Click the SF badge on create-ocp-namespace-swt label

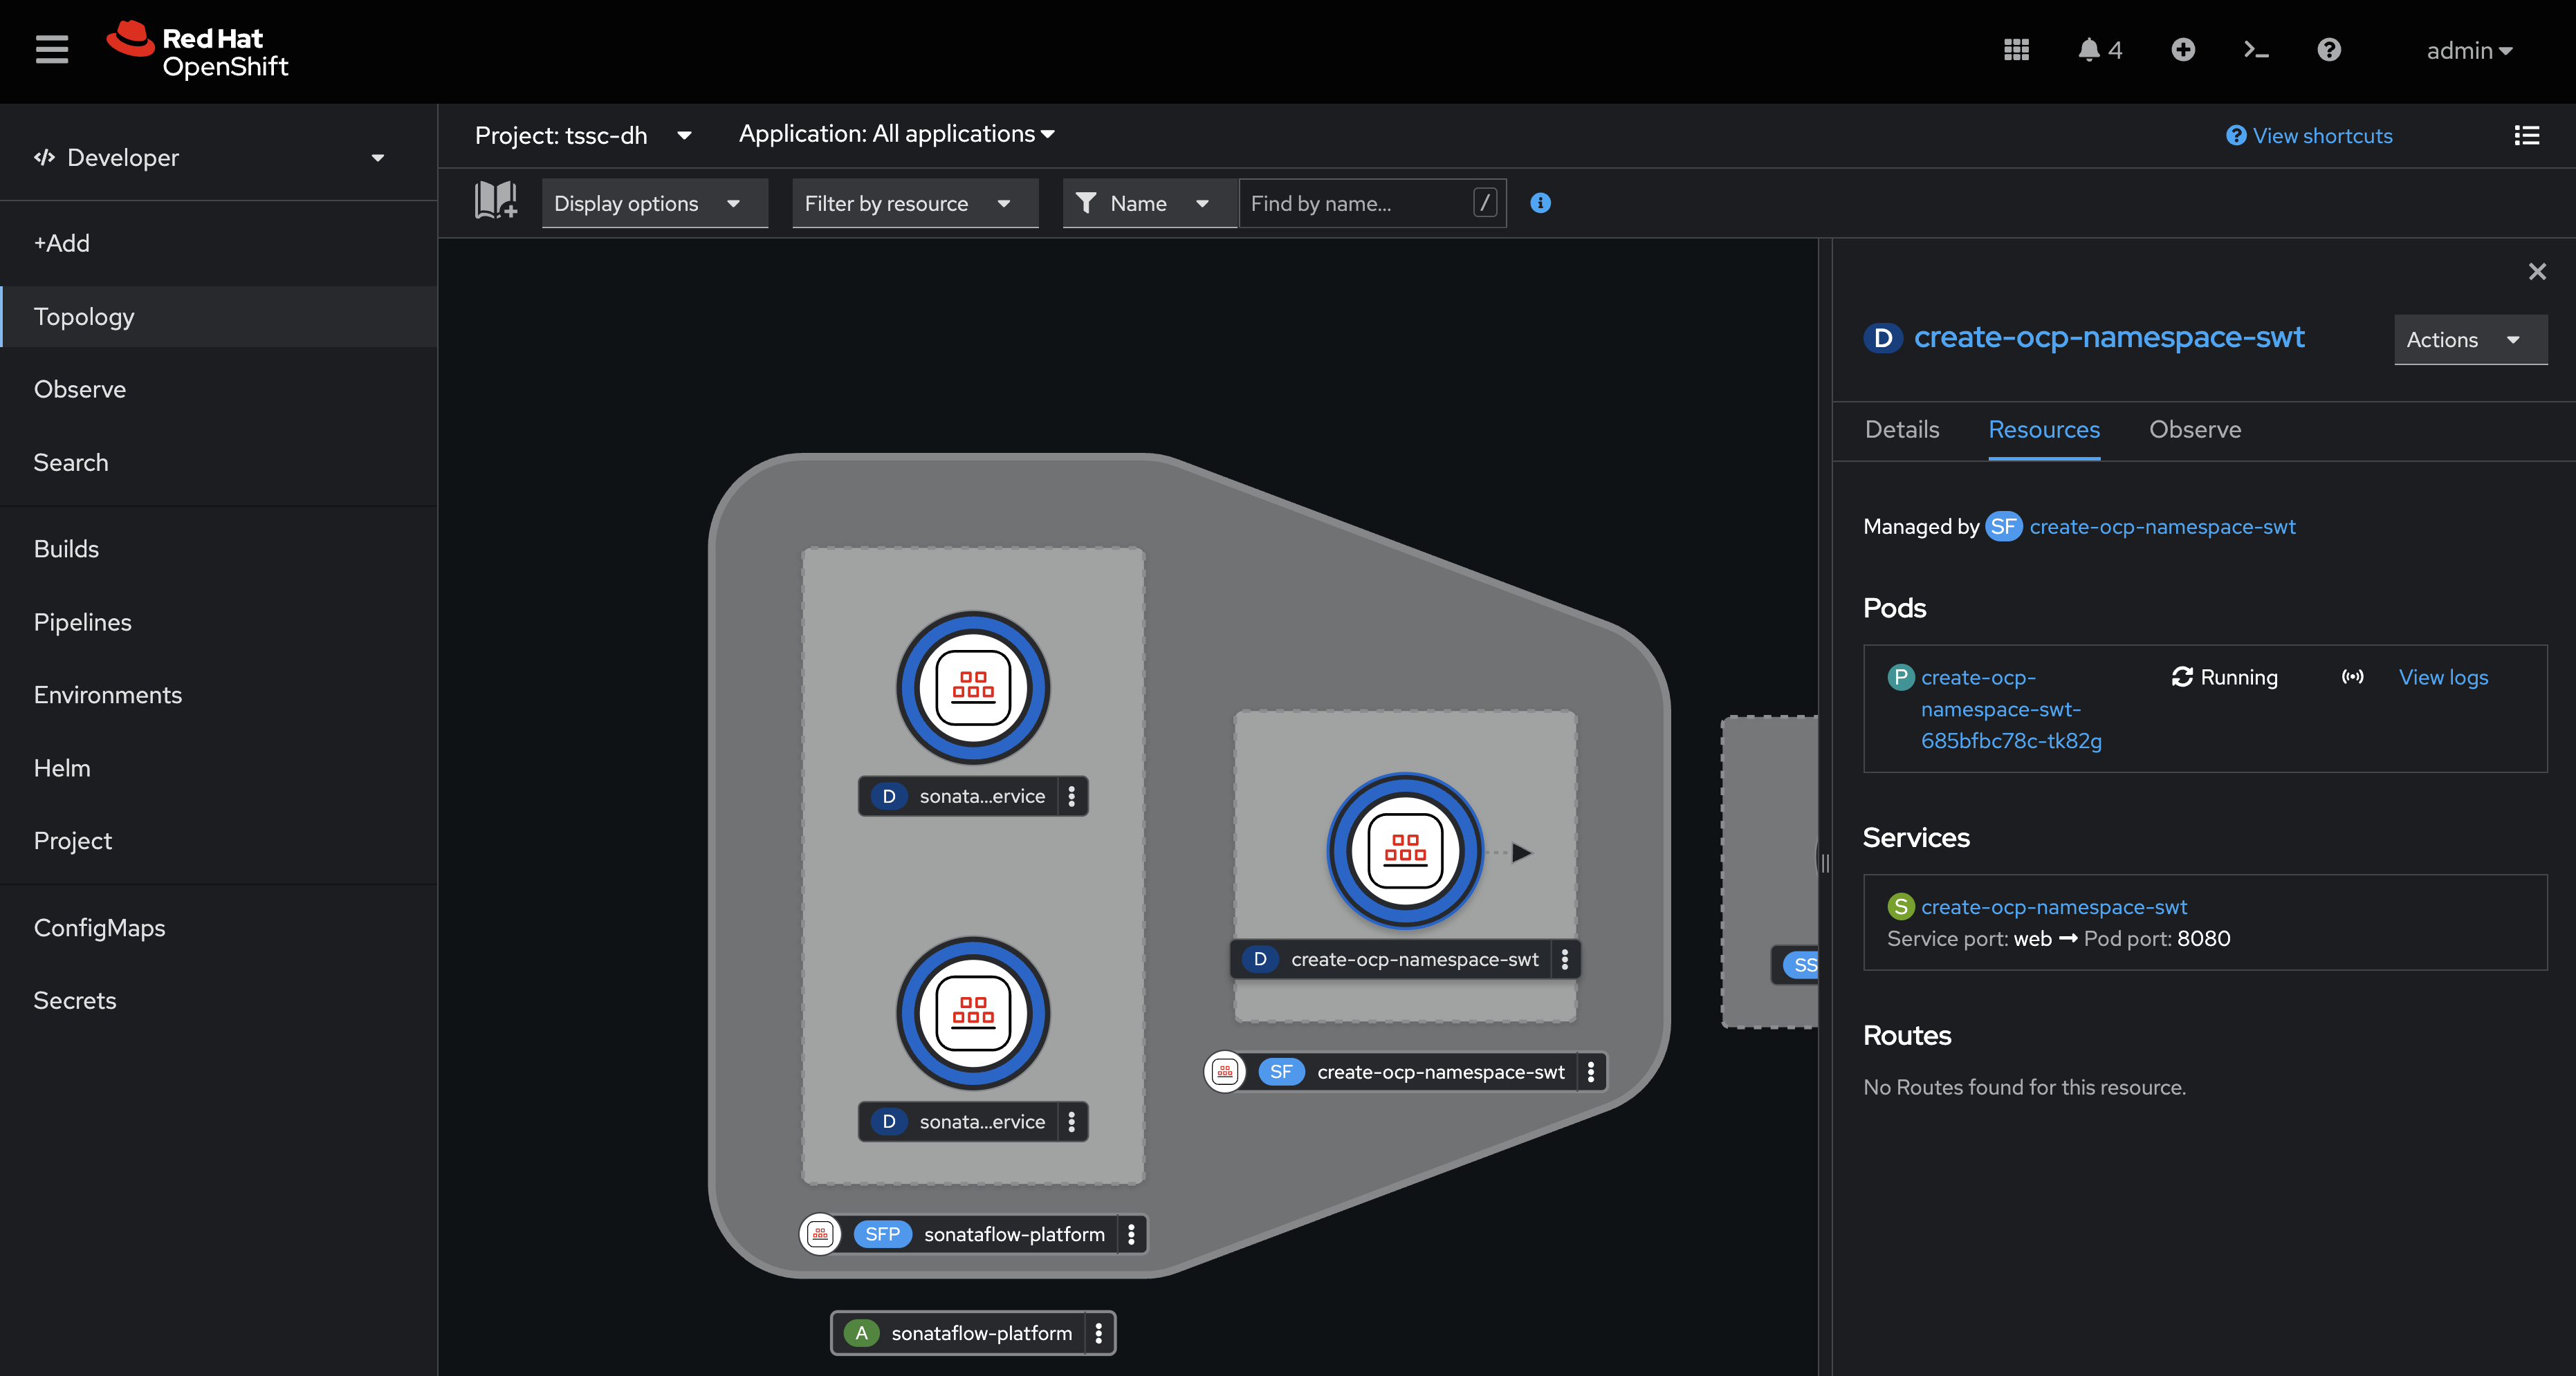tap(1281, 1071)
